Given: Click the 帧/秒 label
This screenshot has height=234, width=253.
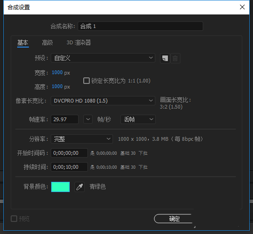Looking at the screenshot, I should [x=104, y=119].
